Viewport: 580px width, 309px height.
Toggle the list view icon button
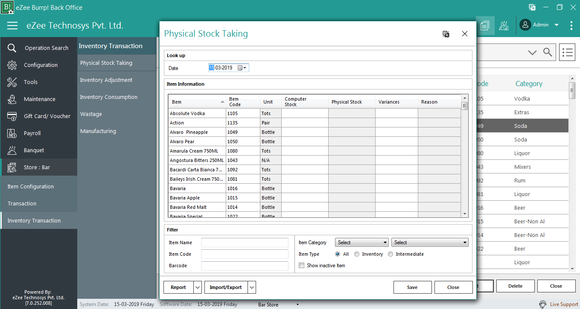567,52
